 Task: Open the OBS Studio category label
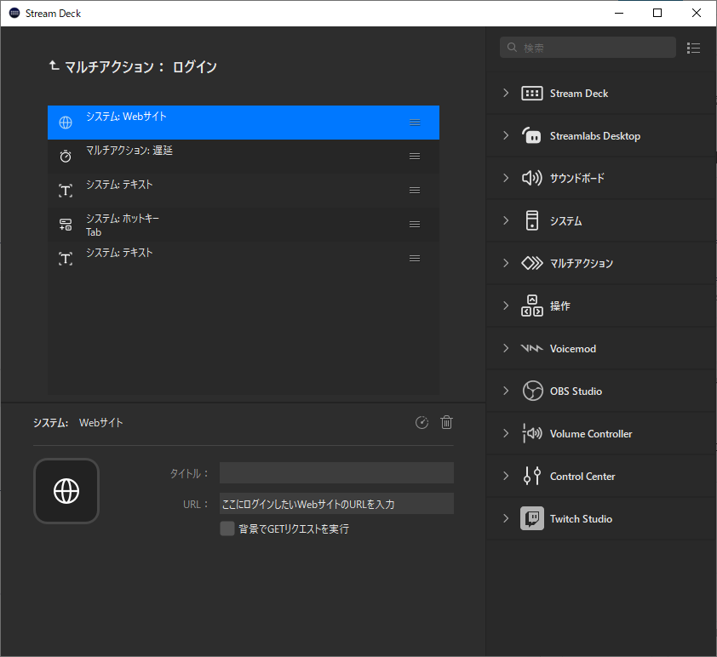coord(576,391)
